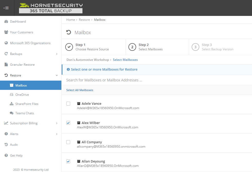This screenshot has height=172, width=252.
Task: Click the mailbox icon next to Adele Vance
Action: click(79, 104)
